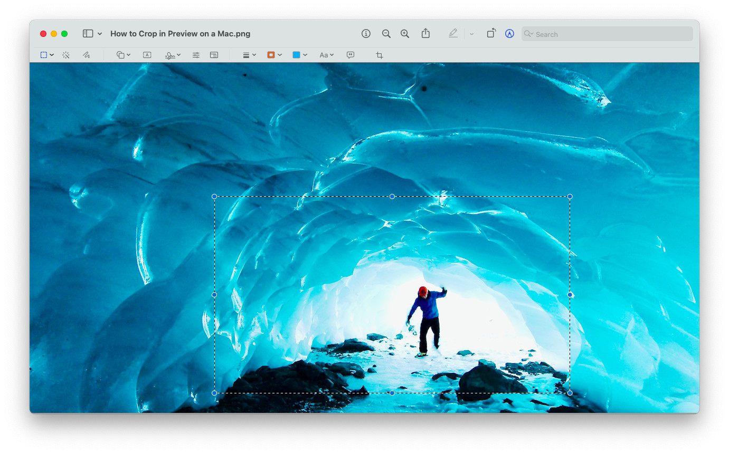Image resolution: width=729 pixels, height=453 pixels.
Task: Click the Crop tool icon
Action: [379, 55]
